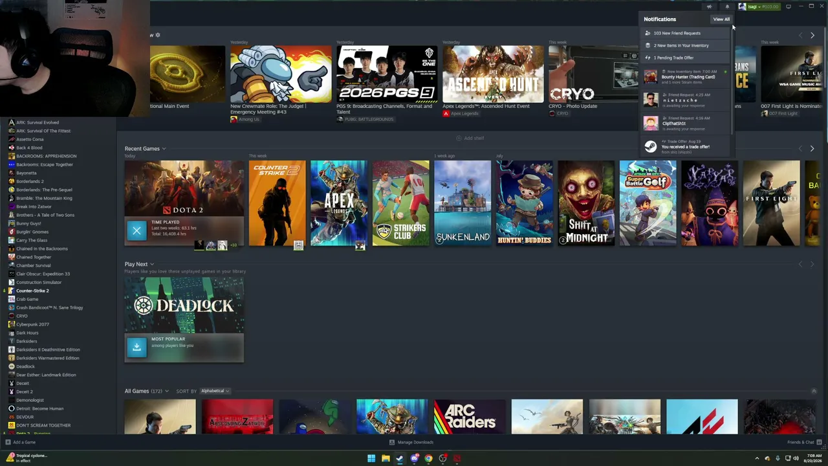Select the Strikers Club cover art
The width and height of the screenshot is (828, 466).
click(400, 203)
